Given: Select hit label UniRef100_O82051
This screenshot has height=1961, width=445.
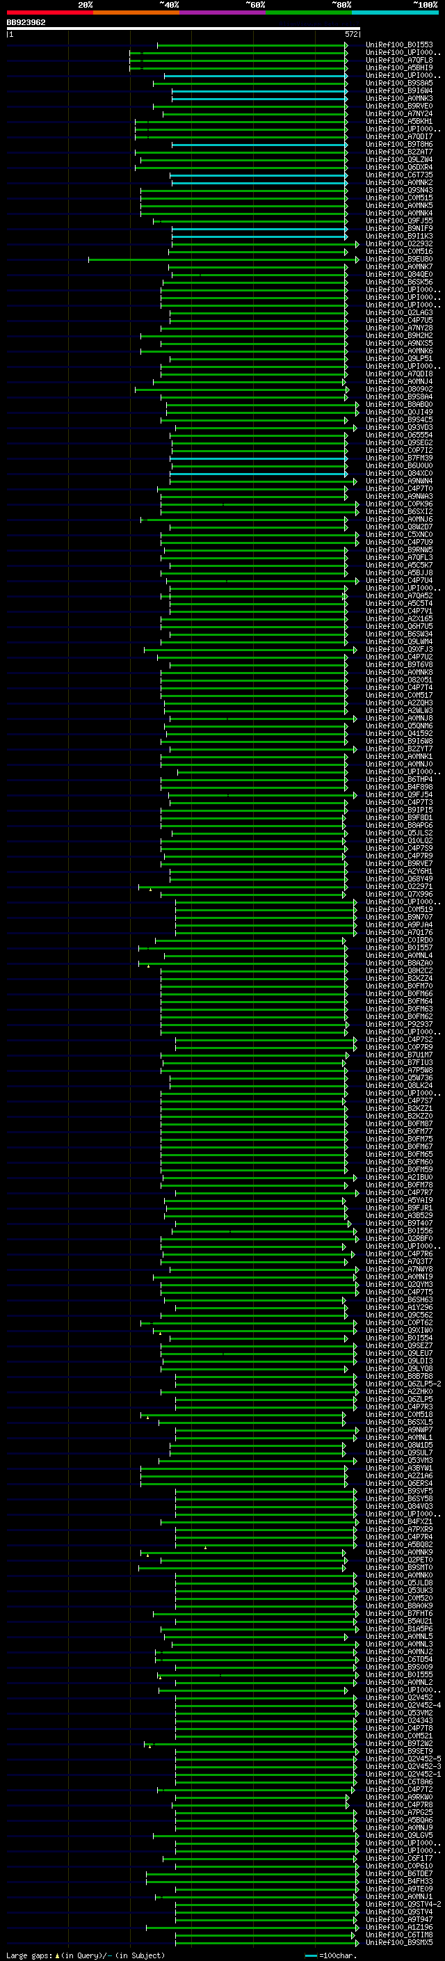Looking at the screenshot, I should [x=399, y=680].
